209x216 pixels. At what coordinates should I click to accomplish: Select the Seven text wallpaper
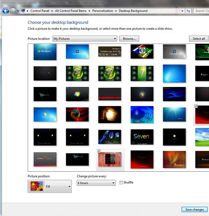[x=142, y=137]
